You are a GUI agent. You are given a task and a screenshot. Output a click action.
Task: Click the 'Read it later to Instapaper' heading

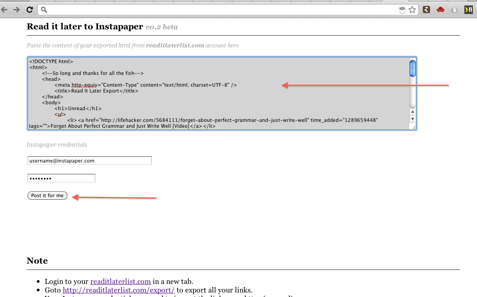[85, 27]
